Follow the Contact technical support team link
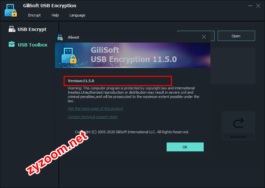 point(93,117)
